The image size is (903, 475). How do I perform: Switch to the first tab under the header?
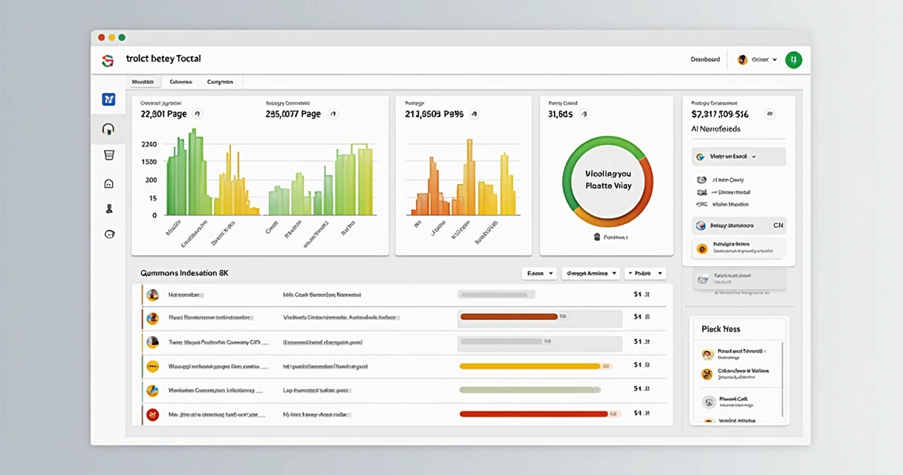pos(143,82)
